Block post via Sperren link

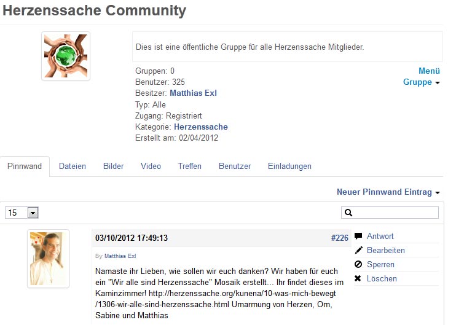click(x=380, y=265)
